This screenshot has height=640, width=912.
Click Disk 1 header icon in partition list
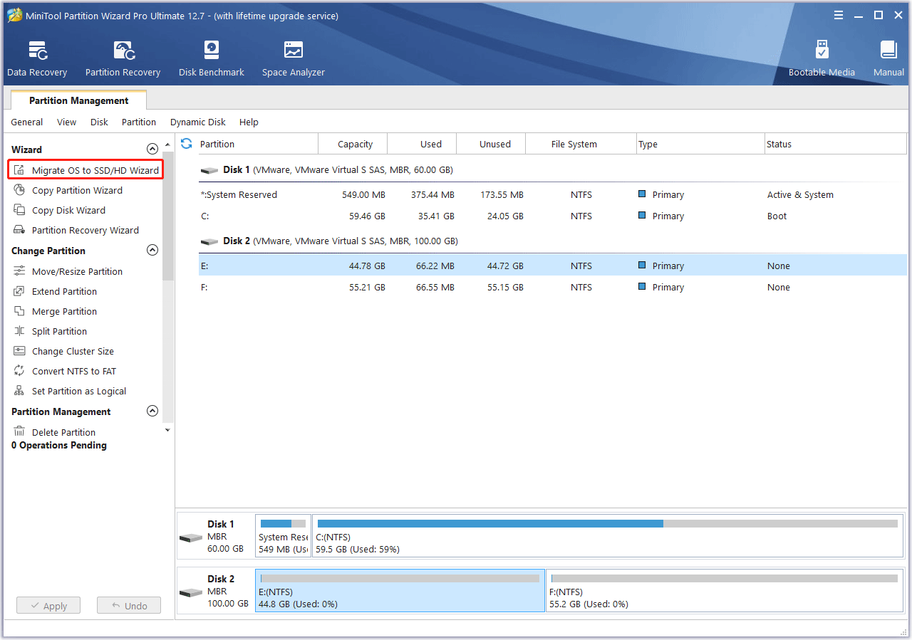point(209,171)
